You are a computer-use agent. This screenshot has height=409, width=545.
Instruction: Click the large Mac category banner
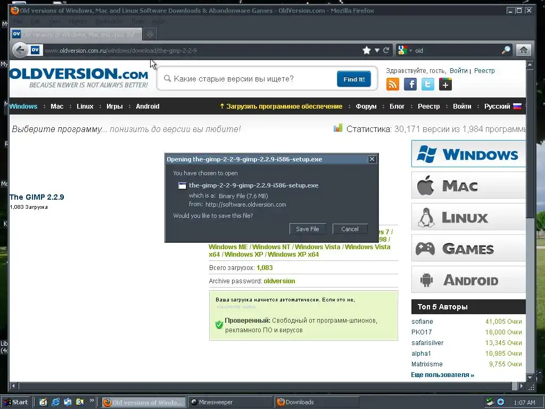click(x=468, y=186)
